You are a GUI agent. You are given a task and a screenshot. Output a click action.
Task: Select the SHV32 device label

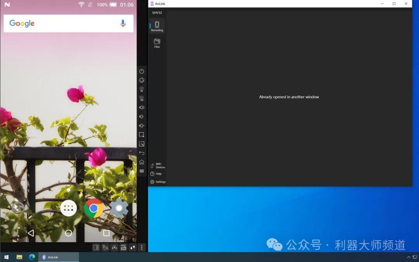pos(157,12)
